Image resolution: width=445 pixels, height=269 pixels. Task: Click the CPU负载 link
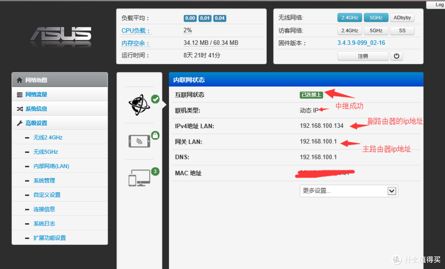[x=136, y=30]
